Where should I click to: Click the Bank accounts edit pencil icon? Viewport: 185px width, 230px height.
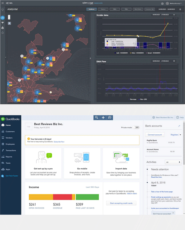[179, 126]
